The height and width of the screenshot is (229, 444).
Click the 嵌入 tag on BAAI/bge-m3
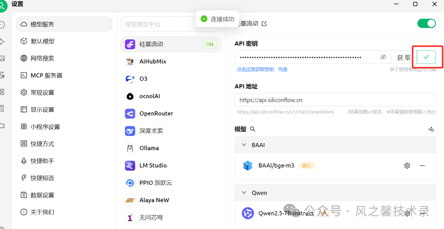(307, 166)
